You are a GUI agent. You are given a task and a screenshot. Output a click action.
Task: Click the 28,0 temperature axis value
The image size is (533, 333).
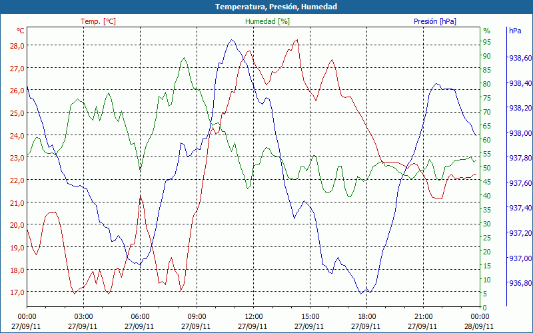pyautogui.click(x=17, y=46)
